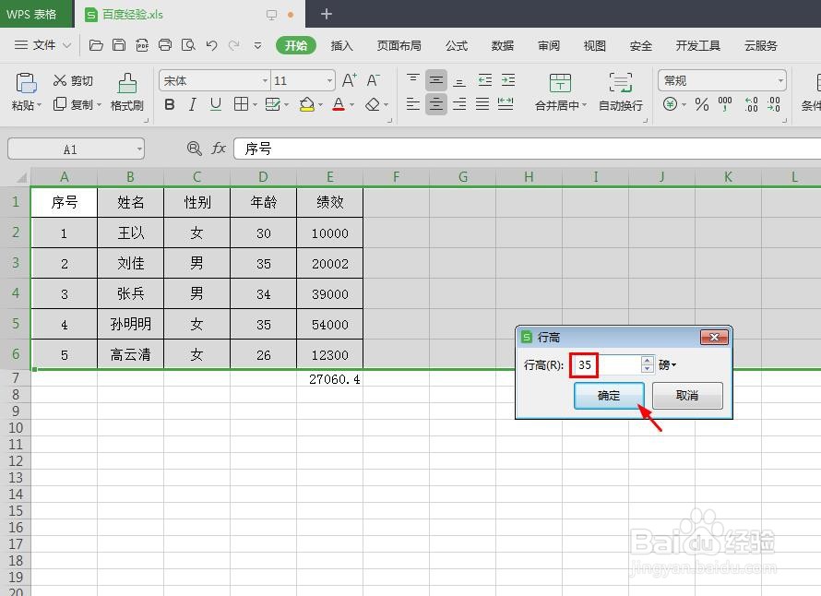Toggle bold formatting
Viewport: 821px width, 596px height.
click(169, 104)
